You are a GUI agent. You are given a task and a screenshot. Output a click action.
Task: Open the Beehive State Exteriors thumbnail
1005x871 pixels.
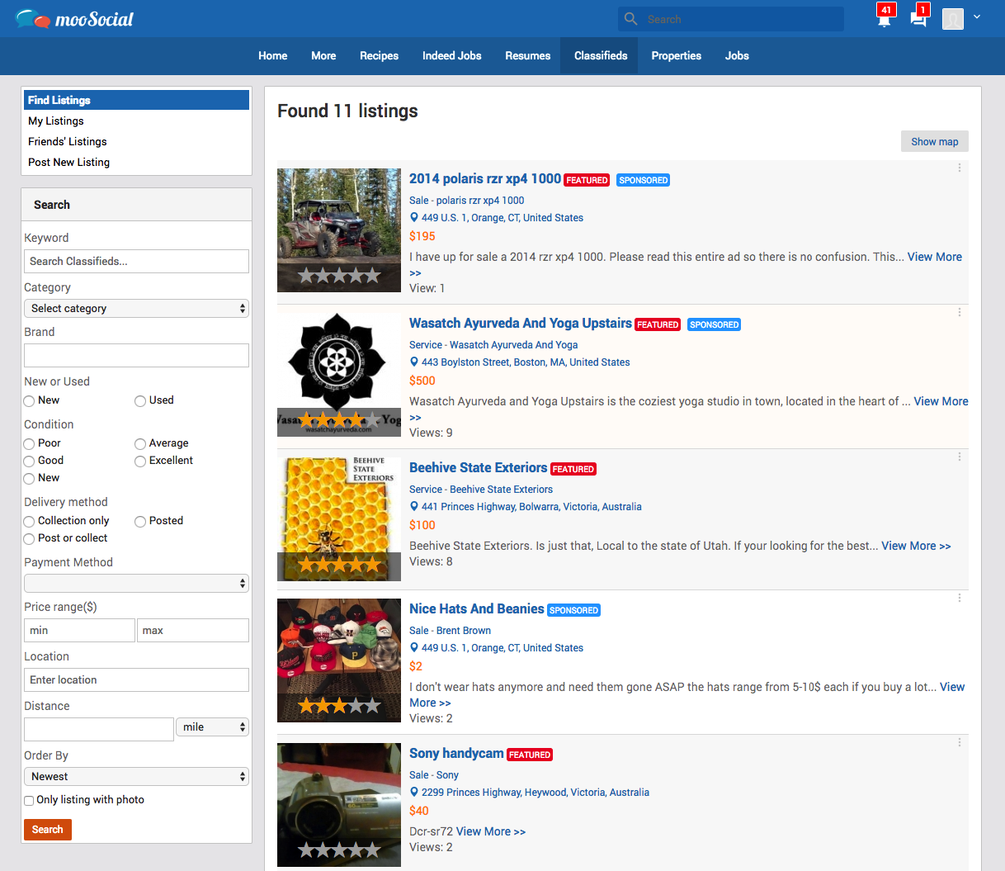pos(339,519)
